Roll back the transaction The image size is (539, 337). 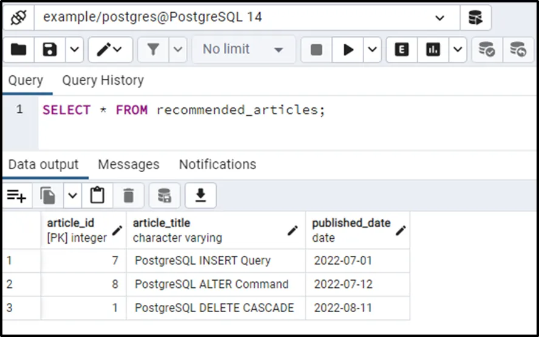pos(518,49)
